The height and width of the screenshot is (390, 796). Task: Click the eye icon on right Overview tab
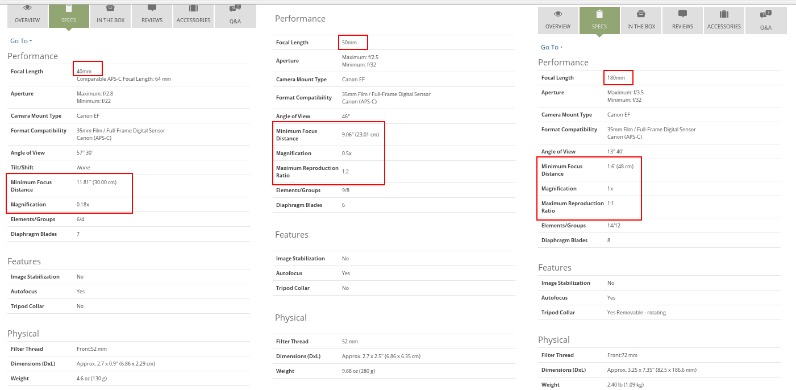tap(558, 14)
